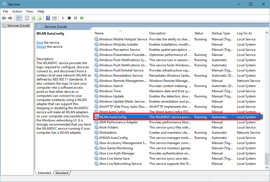
Task: Close the Services window
Action: pyautogui.click(x=263, y=4)
